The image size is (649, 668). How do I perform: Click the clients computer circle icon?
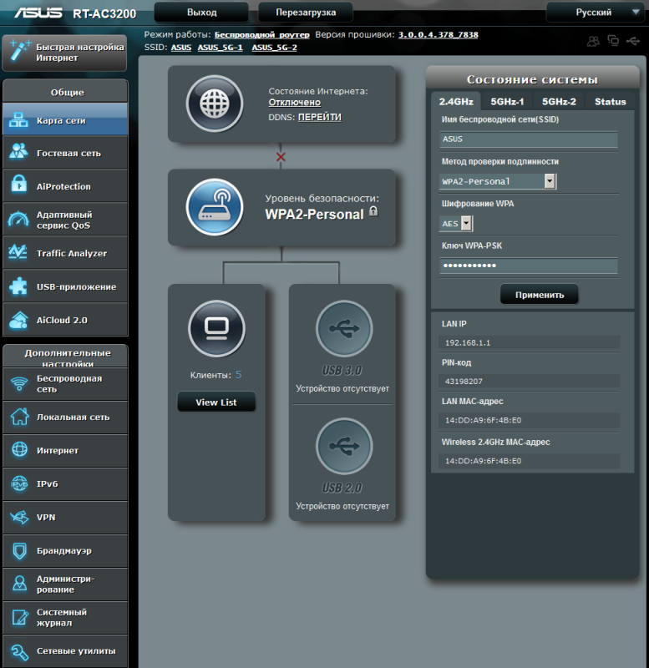(x=216, y=328)
